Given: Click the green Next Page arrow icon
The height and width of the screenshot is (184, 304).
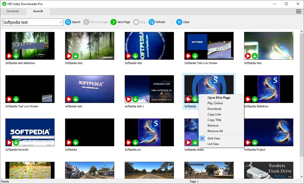Looking at the screenshot, I should click(114, 22).
